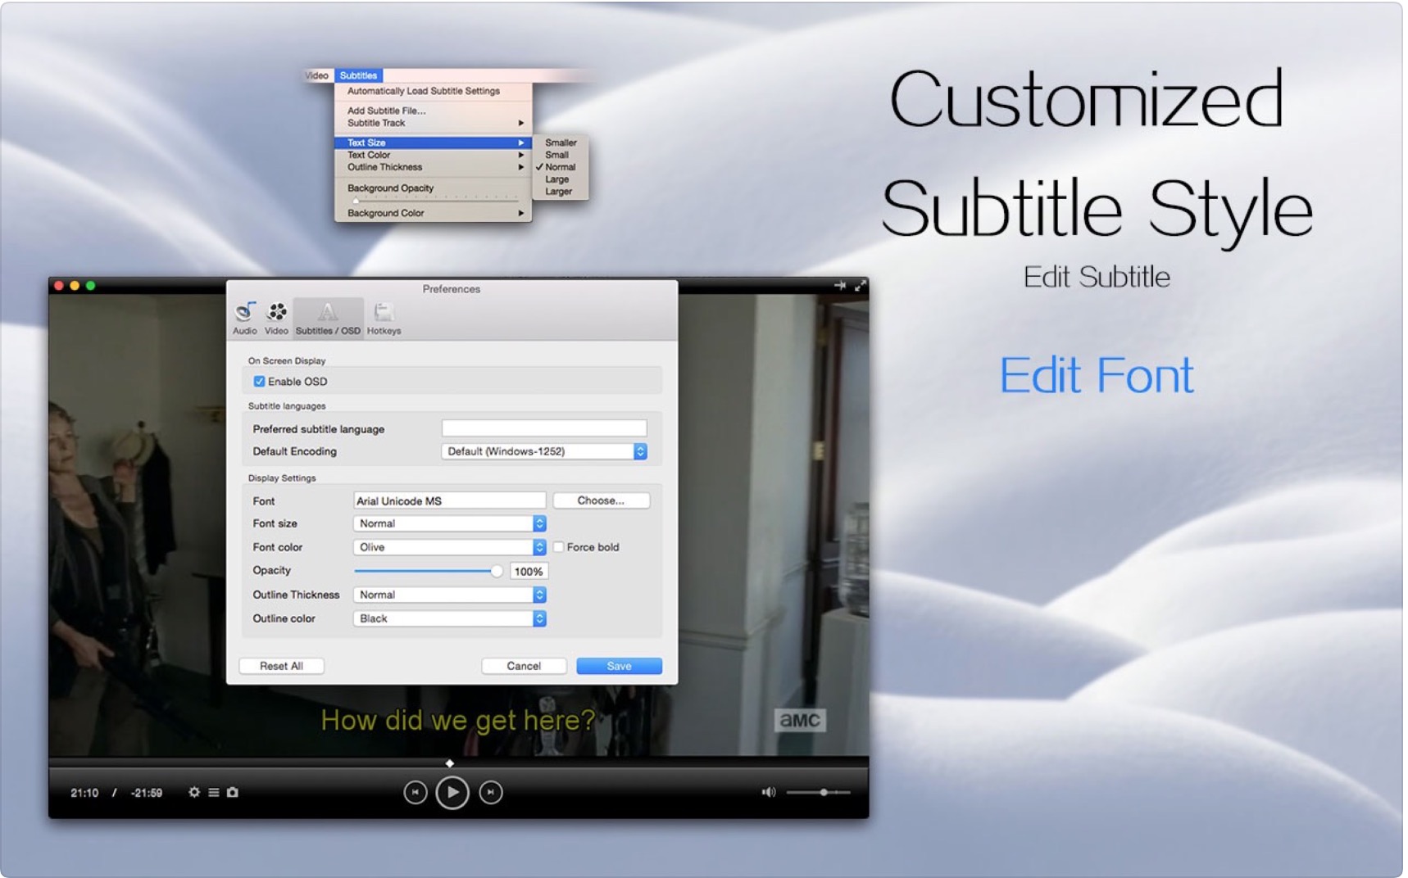Open the Outline color dropdown showing Black
The image size is (1408, 878).
[x=450, y=618]
